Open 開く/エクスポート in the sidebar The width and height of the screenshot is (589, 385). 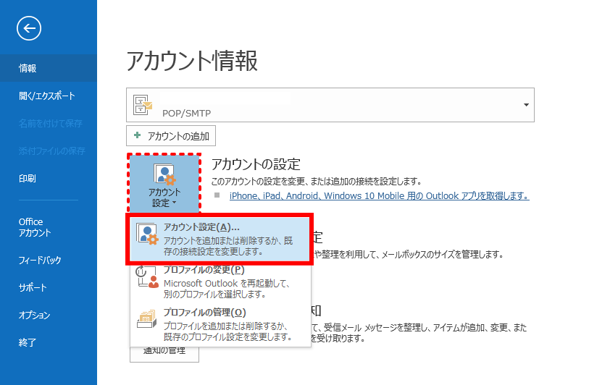tap(49, 96)
